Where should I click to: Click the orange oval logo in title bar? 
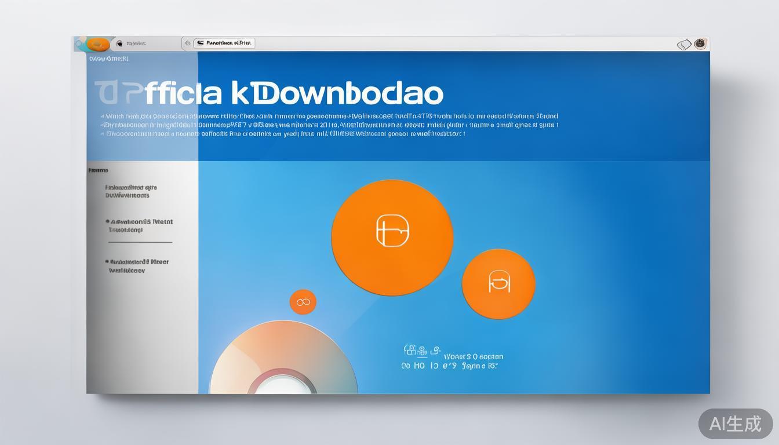pos(98,44)
